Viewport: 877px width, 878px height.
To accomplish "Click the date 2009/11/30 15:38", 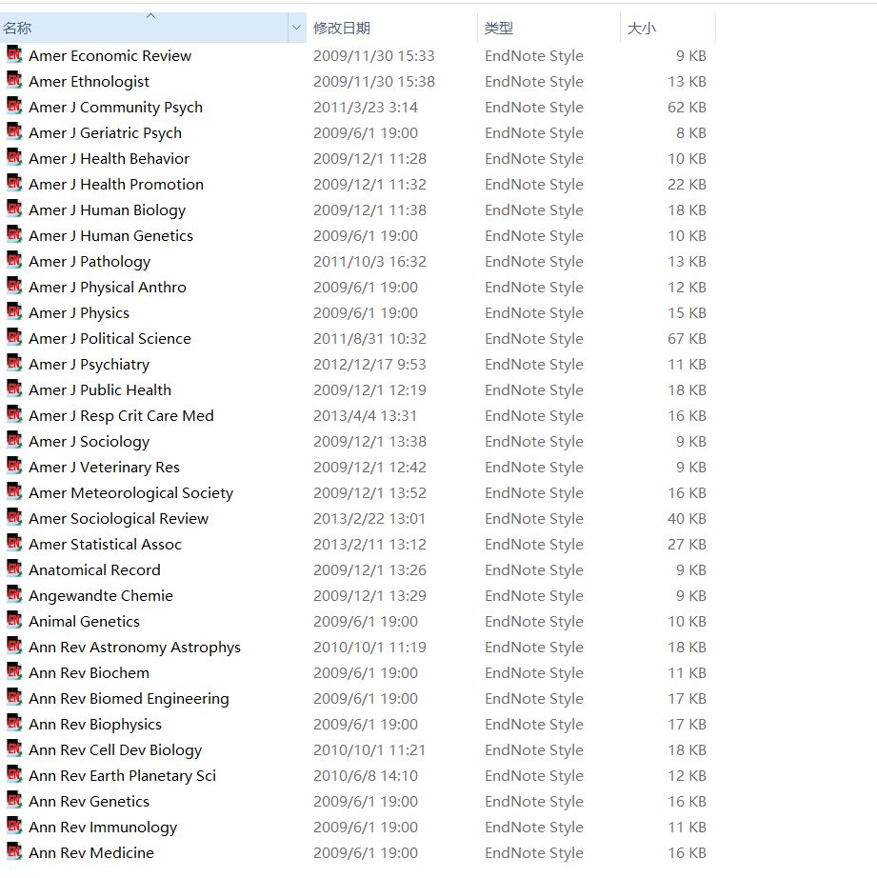I will click(374, 81).
